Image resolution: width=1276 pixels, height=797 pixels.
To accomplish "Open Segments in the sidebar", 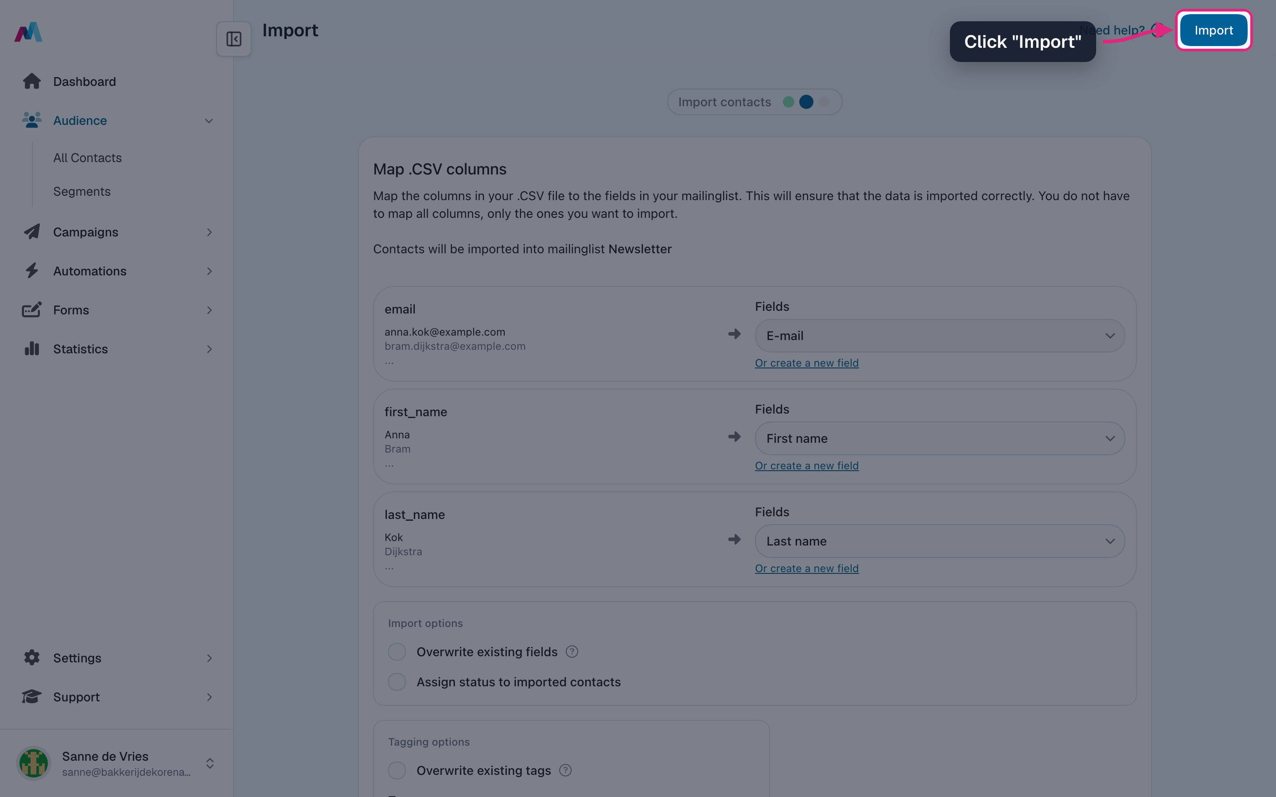I will (82, 191).
